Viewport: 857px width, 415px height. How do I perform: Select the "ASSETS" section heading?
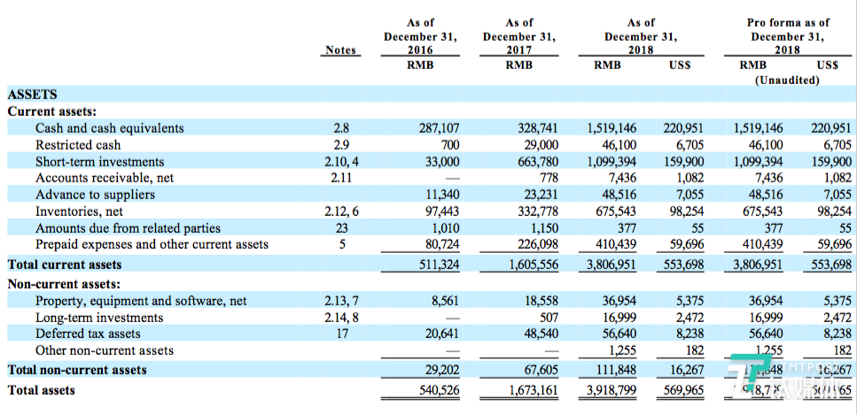pos(33,95)
